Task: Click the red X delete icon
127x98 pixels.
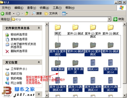Action: [x=7, y=51]
